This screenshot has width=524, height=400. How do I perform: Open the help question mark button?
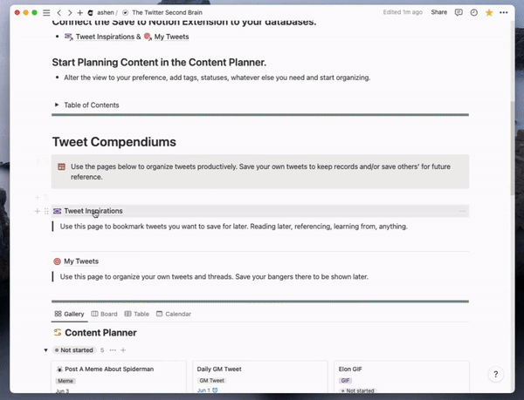495,375
